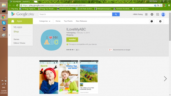Image resolution: width=171 pixels, height=96 pixels.
Task: Open the Eclipse taskbar icon
Action: tap(4, 29)
